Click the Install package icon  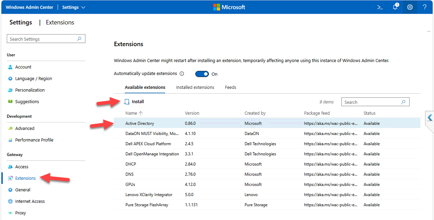(x=127, y=102)
